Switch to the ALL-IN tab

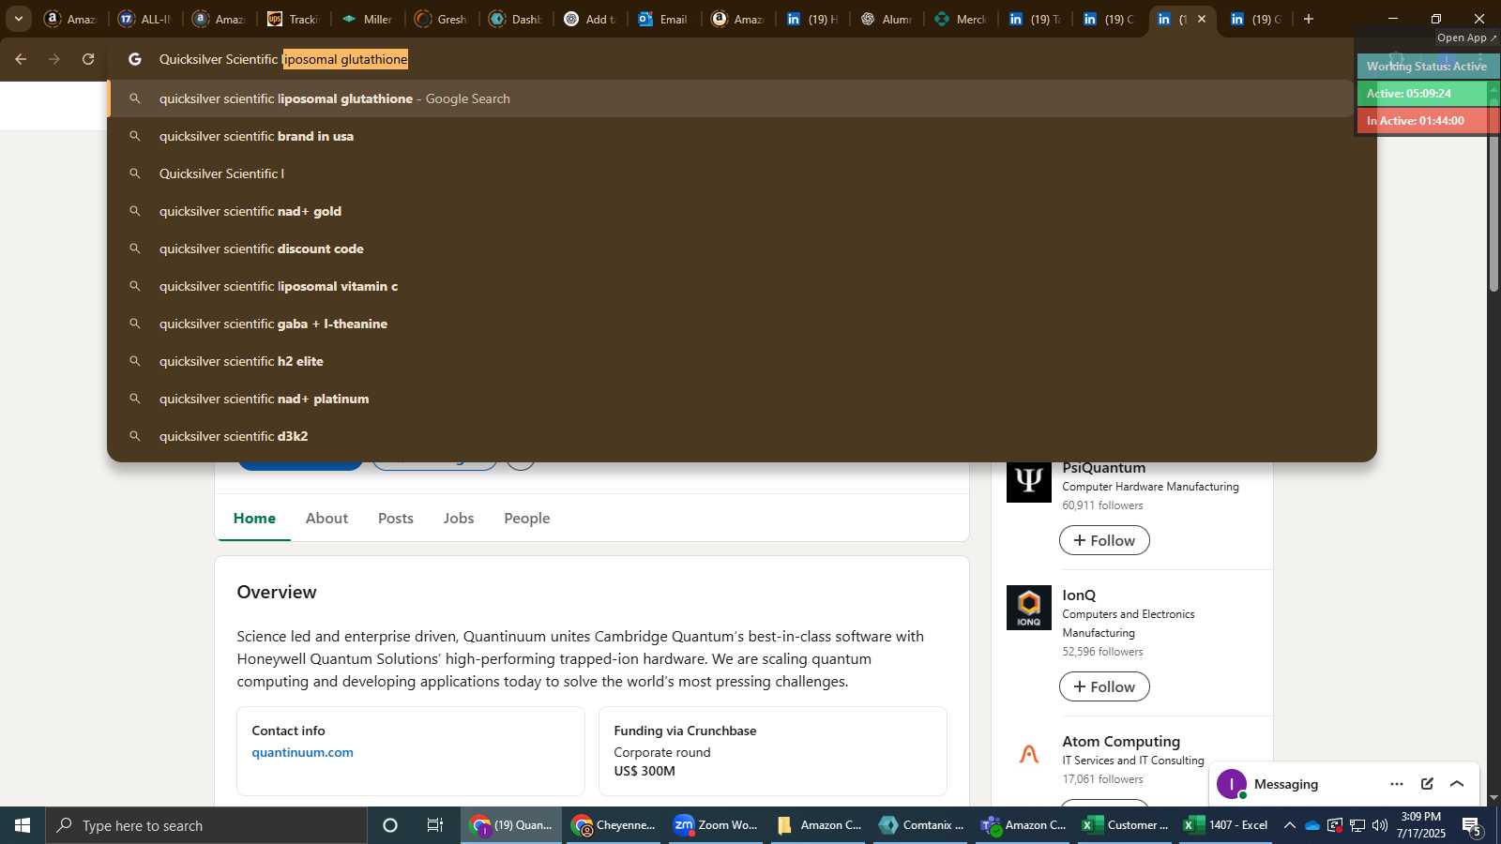145,19
